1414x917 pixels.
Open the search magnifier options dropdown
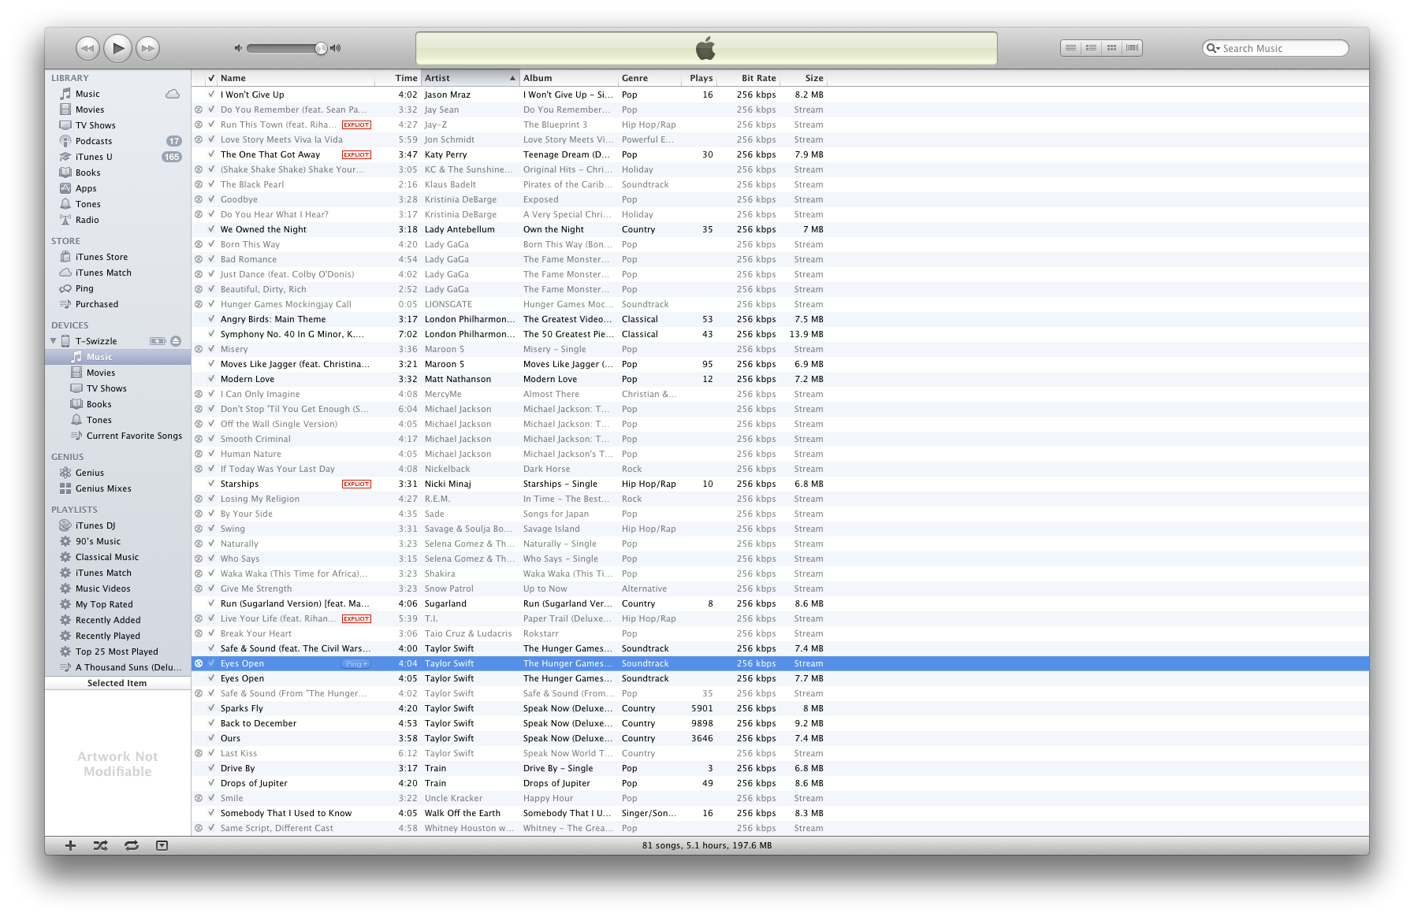1213,48
